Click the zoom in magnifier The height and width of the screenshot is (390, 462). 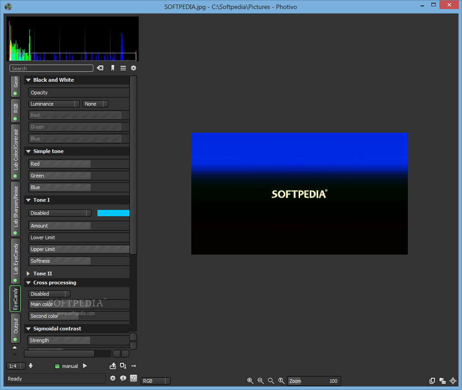click(250, 381)
